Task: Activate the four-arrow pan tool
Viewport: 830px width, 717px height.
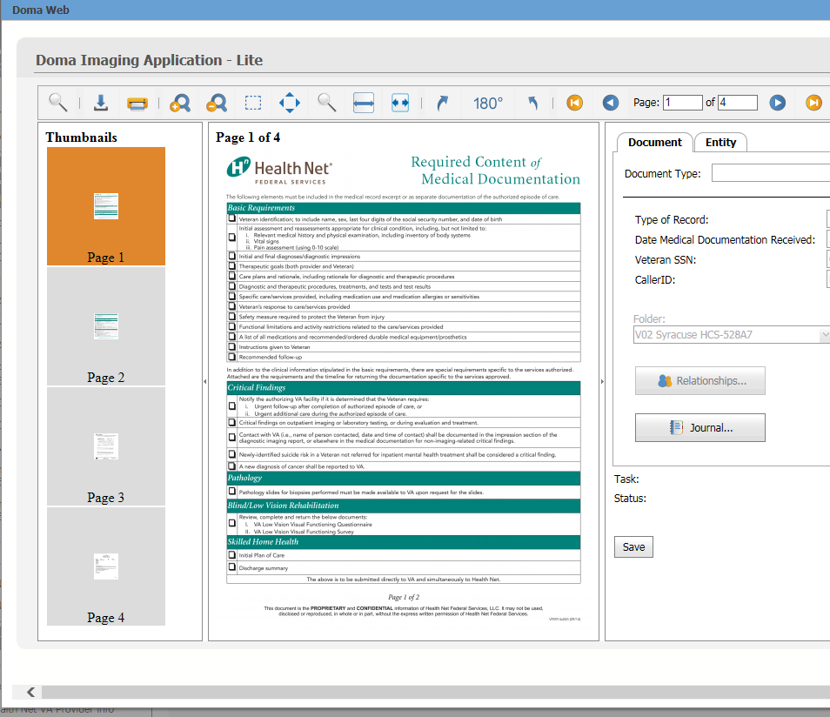Action: pyautogui.click(x=290, y=104)
